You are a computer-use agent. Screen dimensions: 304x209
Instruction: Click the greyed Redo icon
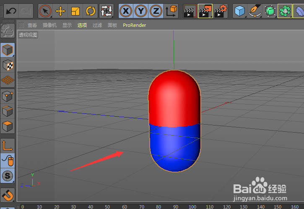[x=26, y=11]
